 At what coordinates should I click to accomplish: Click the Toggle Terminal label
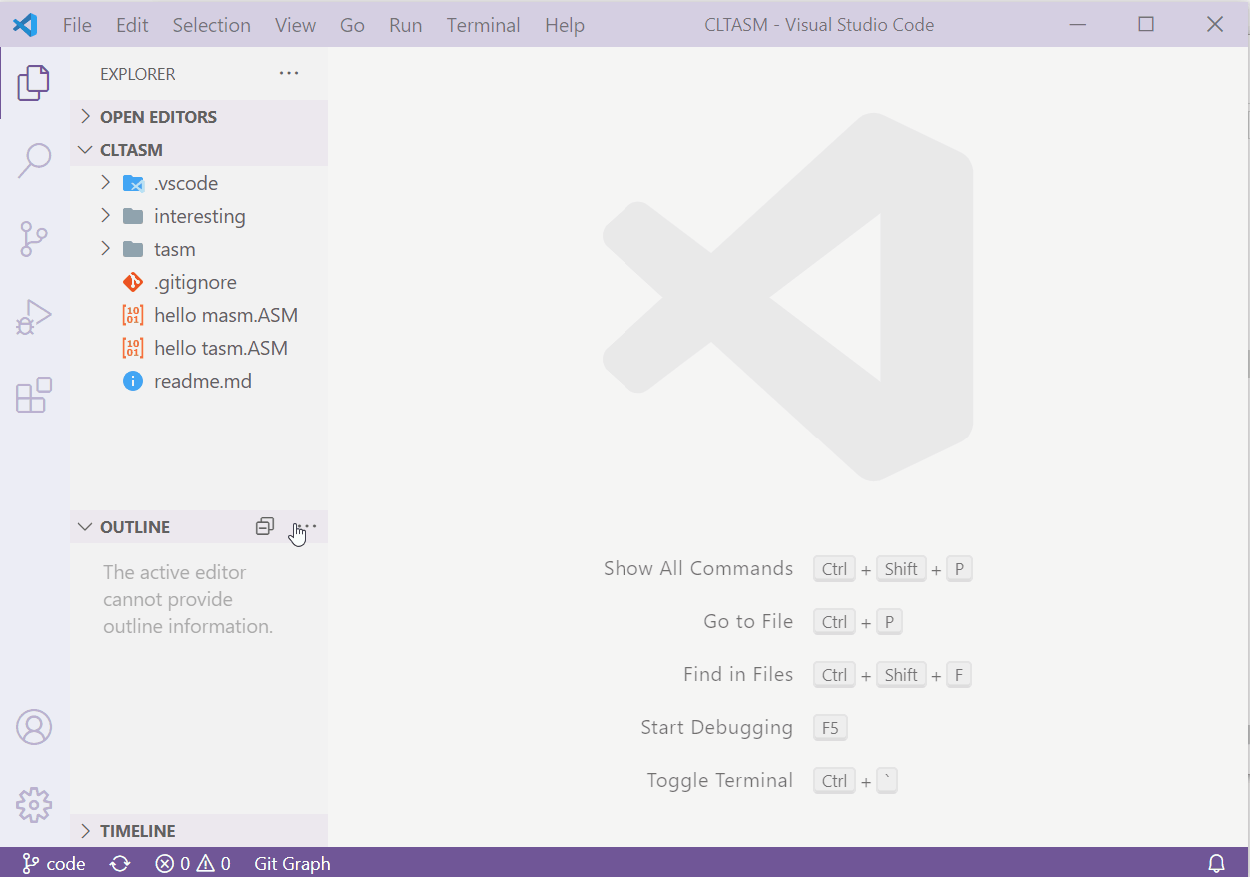coord(720,780)
